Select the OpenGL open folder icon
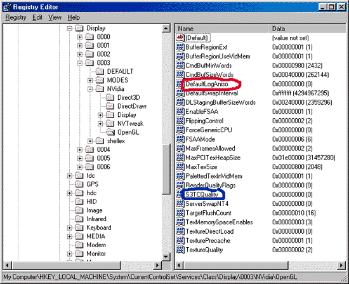This screenshot has width=349, height=284. tap(110, 132)
